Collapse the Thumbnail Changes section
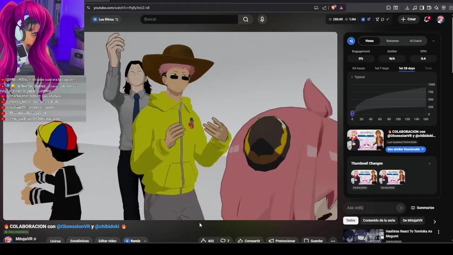 [x=430, y=164]
